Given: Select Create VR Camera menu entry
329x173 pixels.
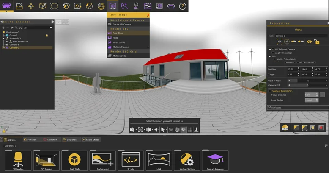Looking at the screenshot, I should 128,25.
